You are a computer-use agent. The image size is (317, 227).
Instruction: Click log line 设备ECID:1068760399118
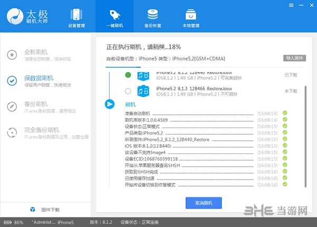tap(151, 159)
